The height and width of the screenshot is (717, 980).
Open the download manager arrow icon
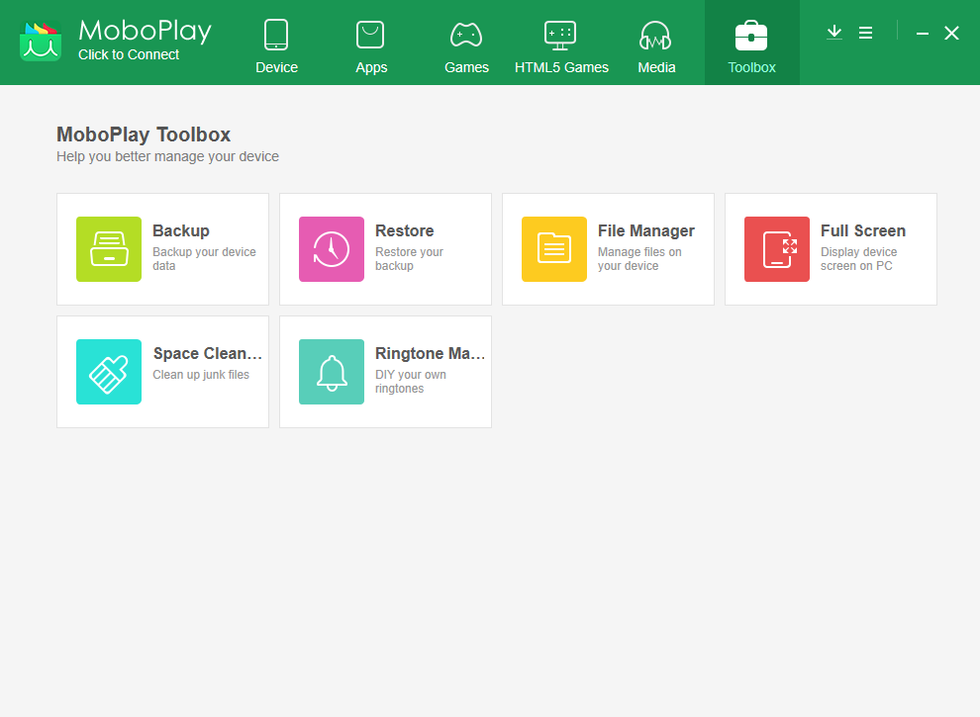click(833, 32)
